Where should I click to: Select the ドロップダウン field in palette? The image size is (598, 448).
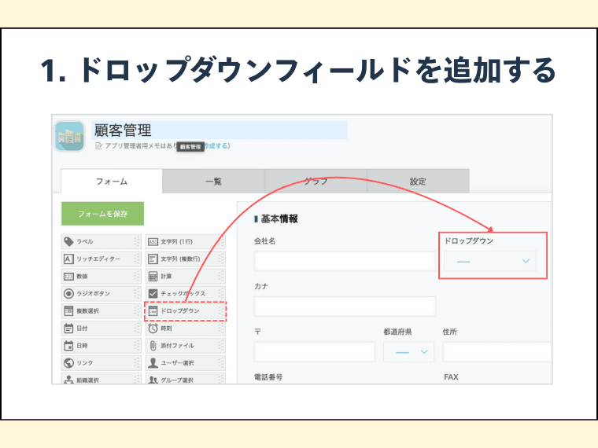[x=182, y=311]
